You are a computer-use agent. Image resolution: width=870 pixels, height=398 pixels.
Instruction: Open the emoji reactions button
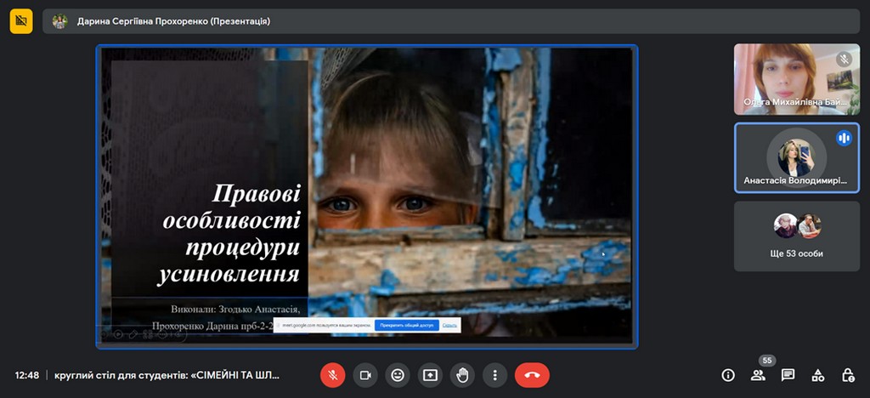[x=398, y=375]
